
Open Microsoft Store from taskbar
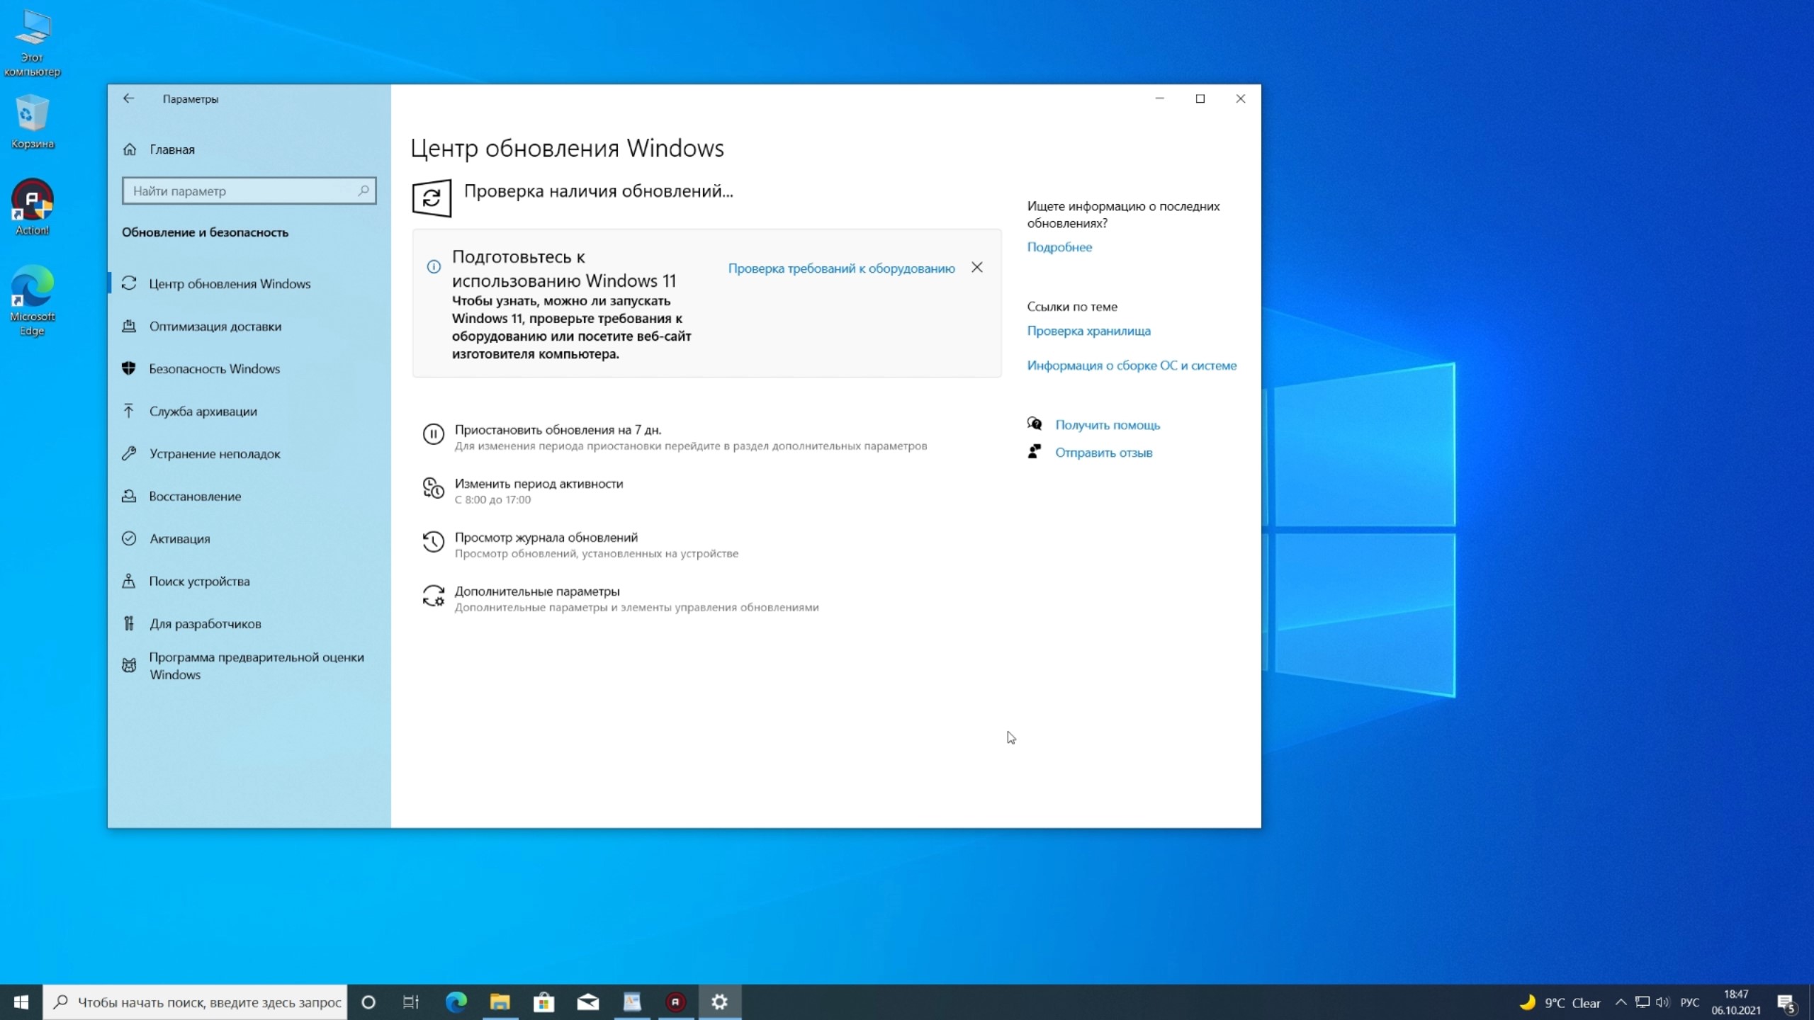coord(543,1002)
